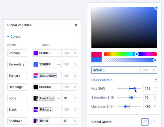
Task: Close the Global Variables panel
Action: pos(76,25)
